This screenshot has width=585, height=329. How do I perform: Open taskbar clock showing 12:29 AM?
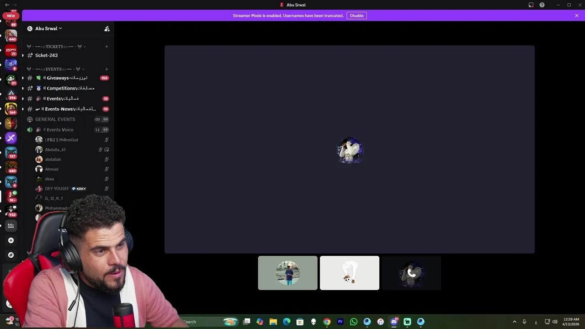point(571,322)
